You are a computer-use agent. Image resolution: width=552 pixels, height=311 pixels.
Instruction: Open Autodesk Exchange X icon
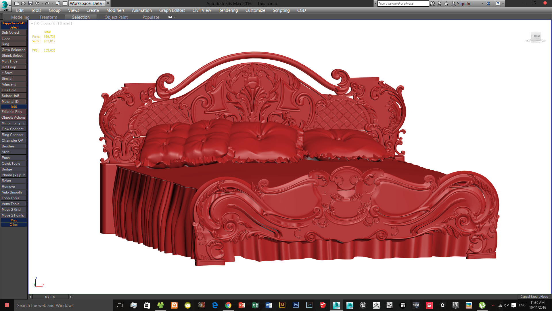click(488, 3)
